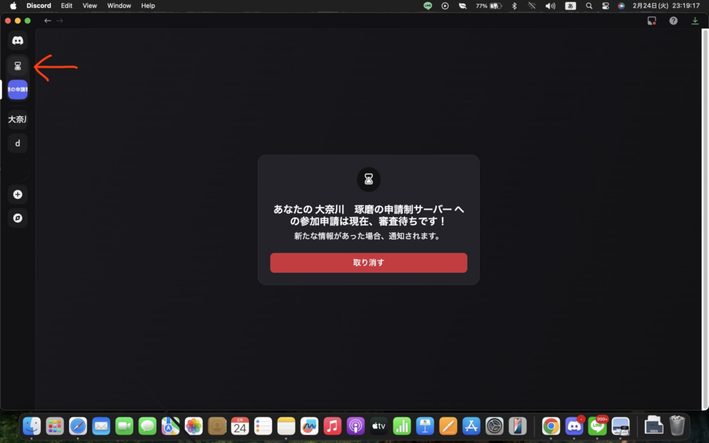Image resolution: width=709 pixels, height=443 pixels.
Task: Open the Help question mark icon
Action: [673, 21]
